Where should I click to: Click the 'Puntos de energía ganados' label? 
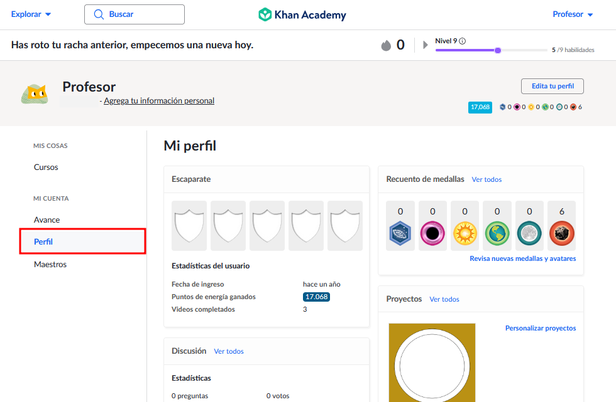coord(214,297)
